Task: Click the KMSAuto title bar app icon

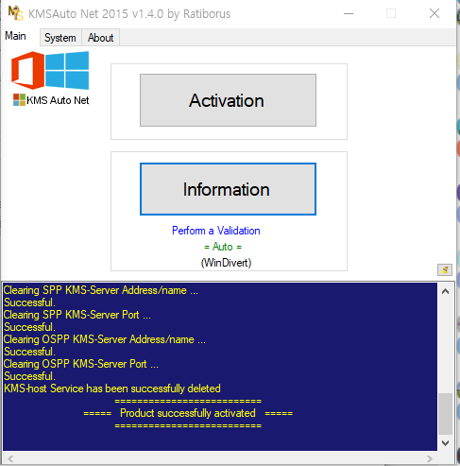Action: point(15,13)
